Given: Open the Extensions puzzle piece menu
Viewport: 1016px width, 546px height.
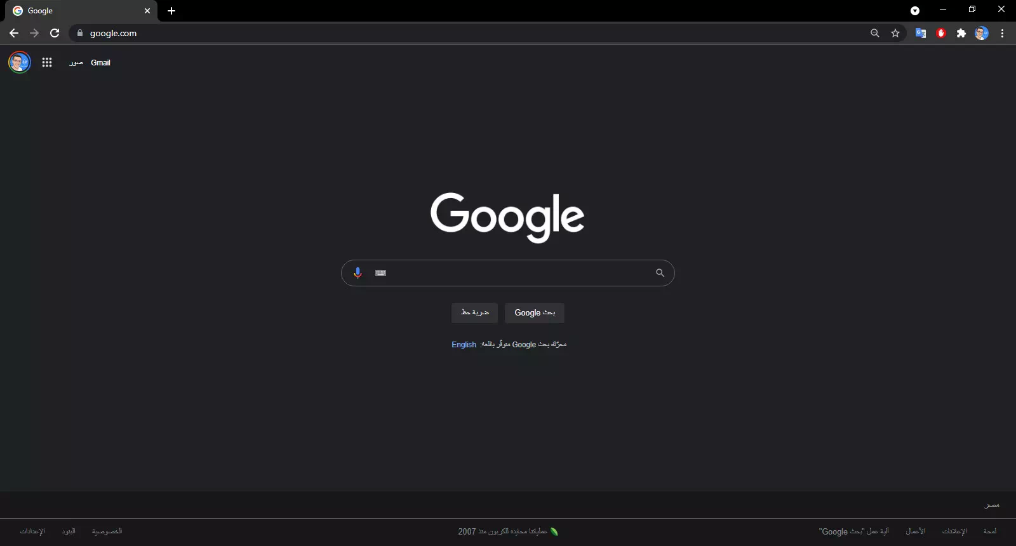Looking at the screenshot, I should pos(961,33).
